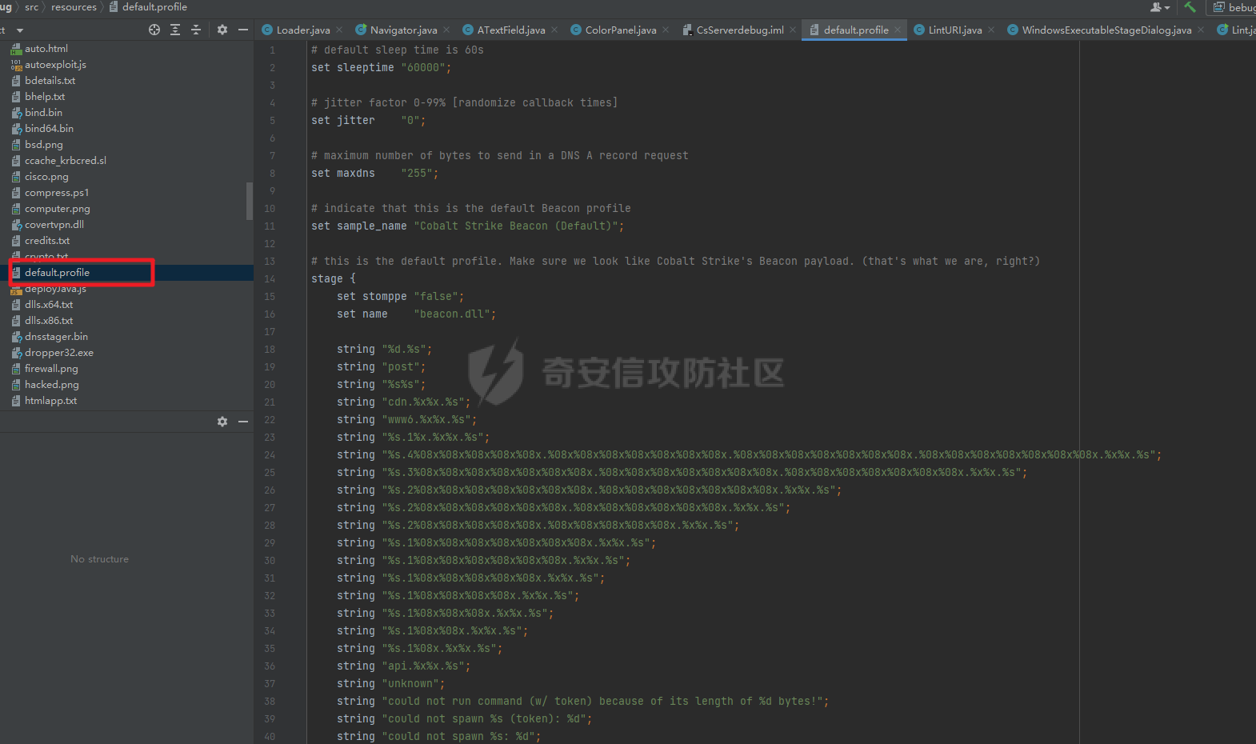Click line number 14 in the gutter

tap(270, 279)
